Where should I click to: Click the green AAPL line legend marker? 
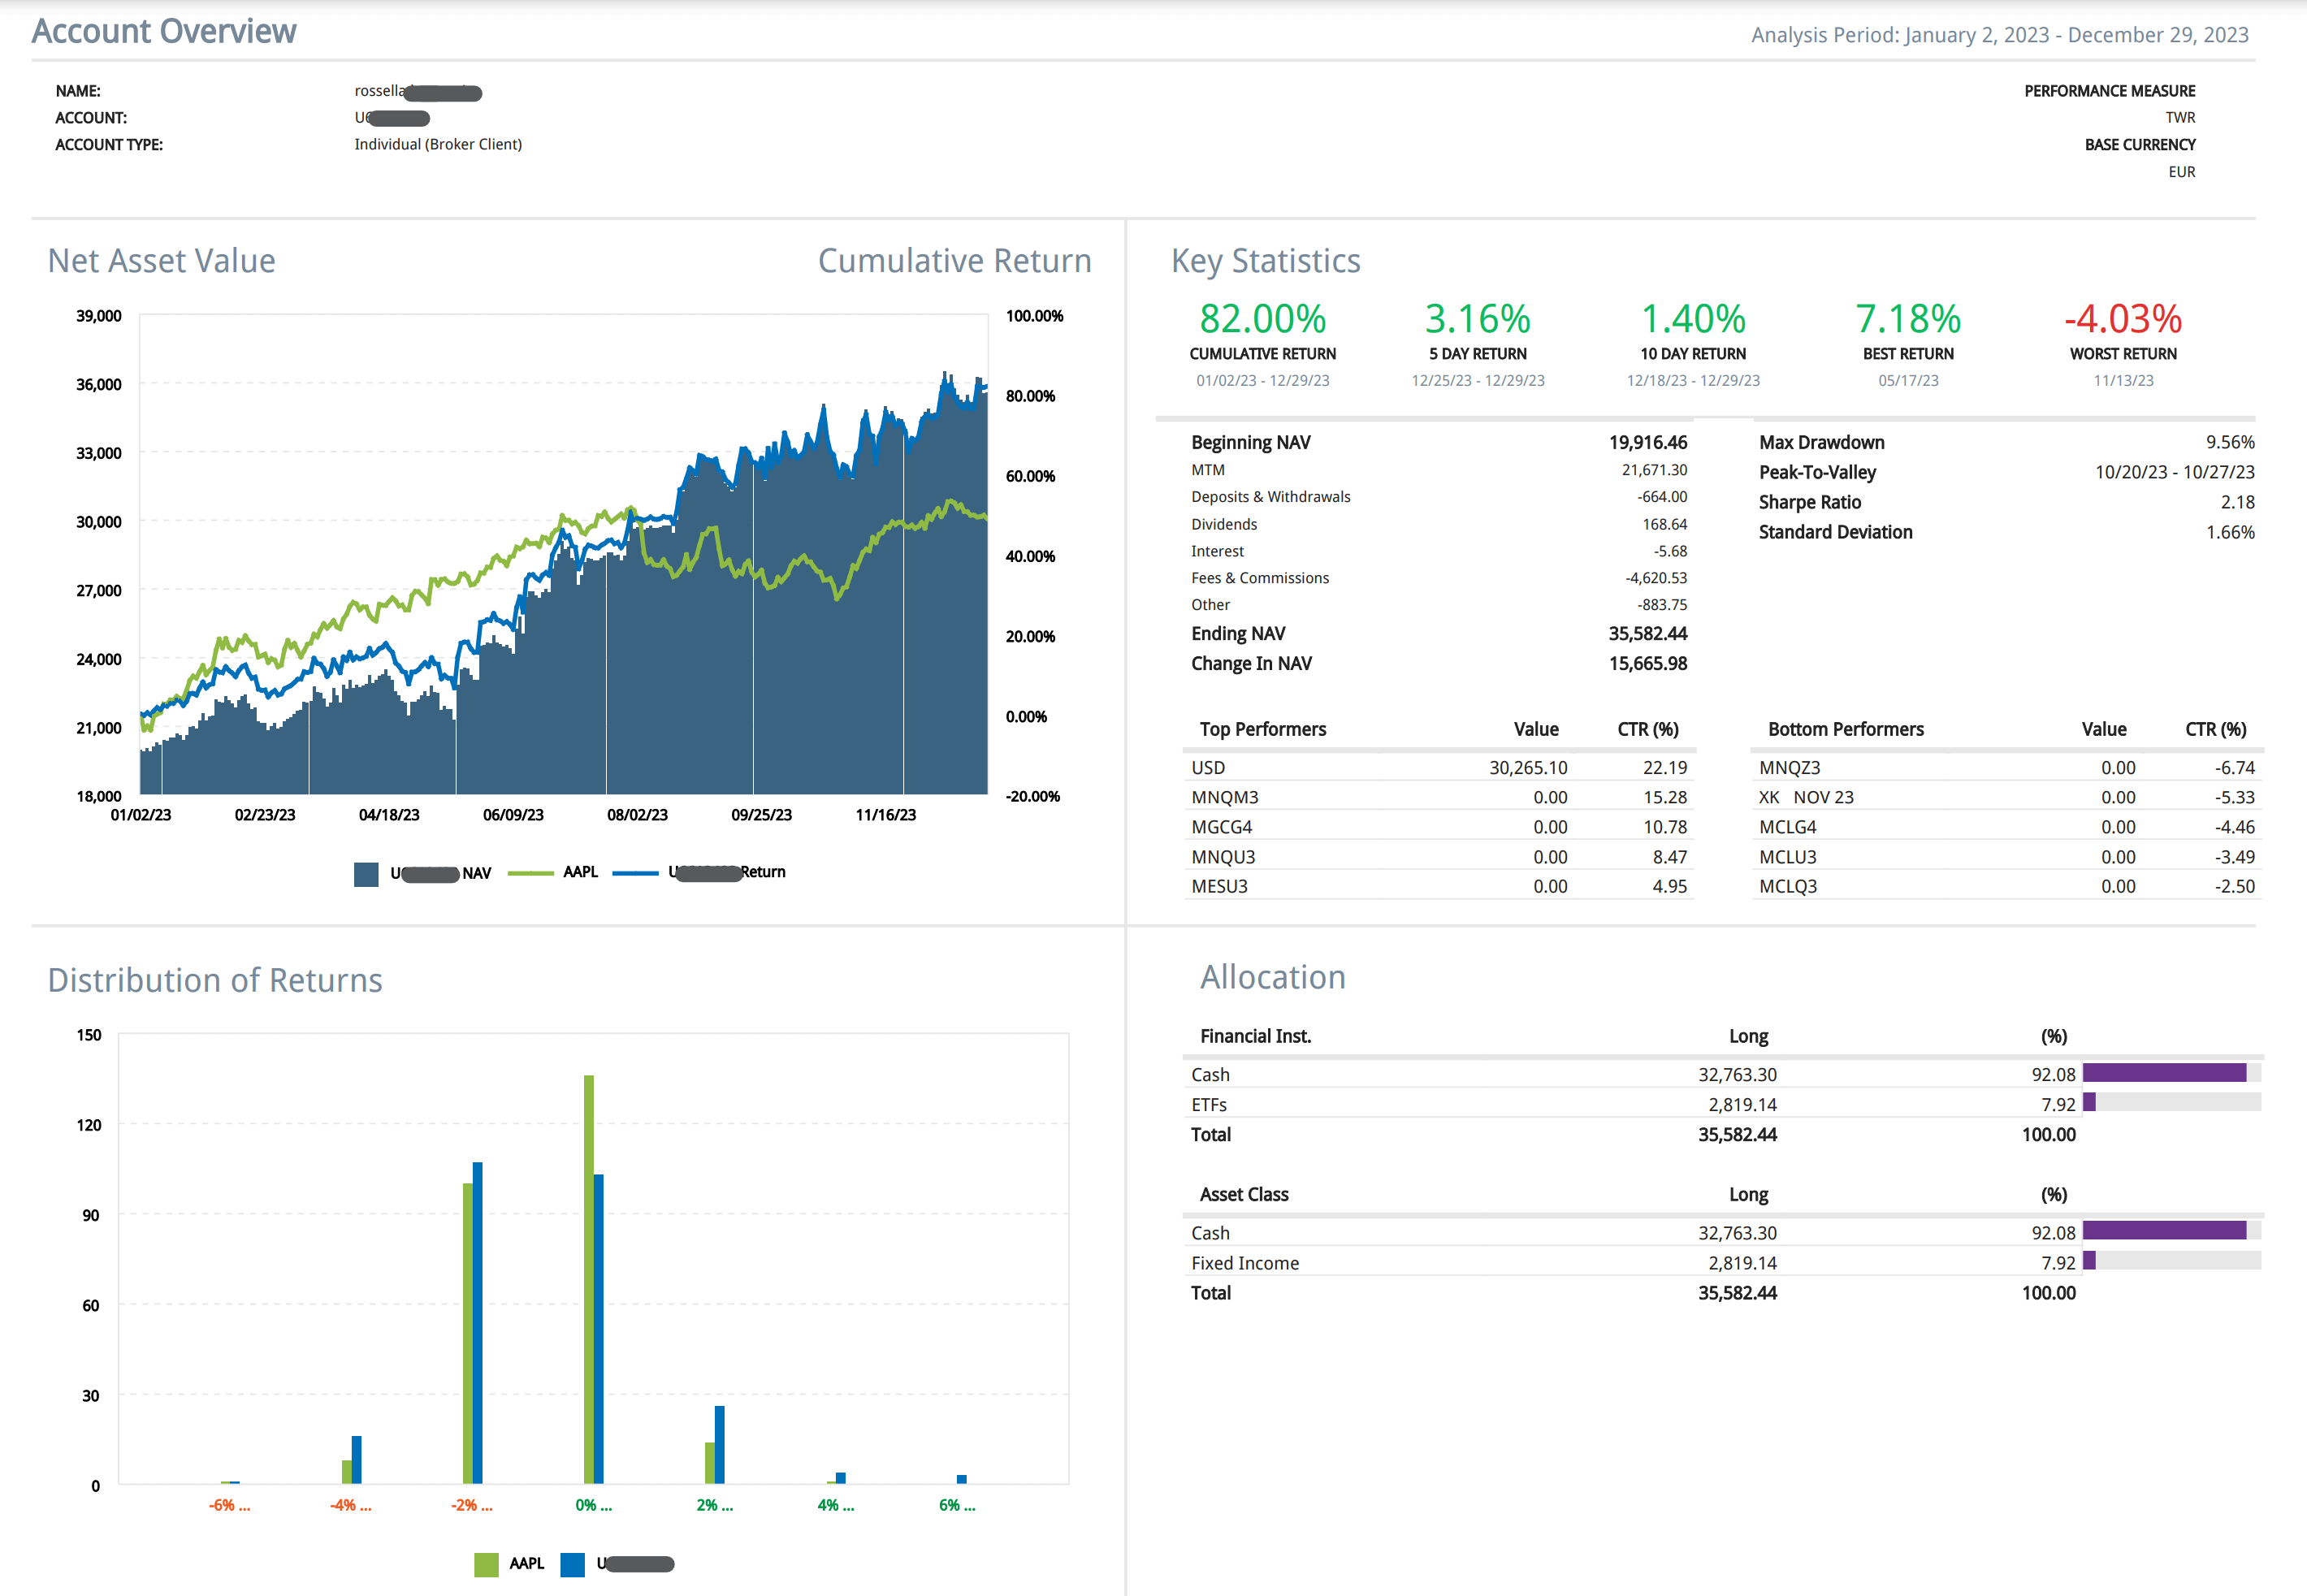[x=530, y=873]
